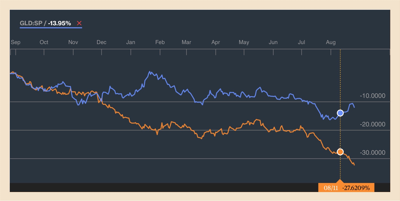This screenshot has height=201, width=400.
Task: Click the Oct month label on axis
Action: tap(44, 42)
